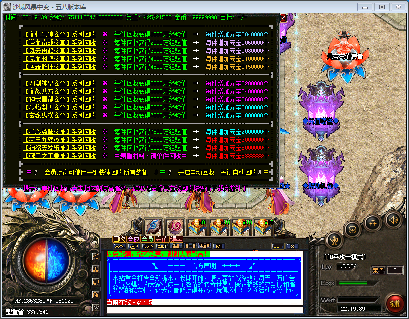Image resolution: width=409 pixels, height=319 pixels.
Task: Open the 回收 tab above chat
Action: coord(120,239)
